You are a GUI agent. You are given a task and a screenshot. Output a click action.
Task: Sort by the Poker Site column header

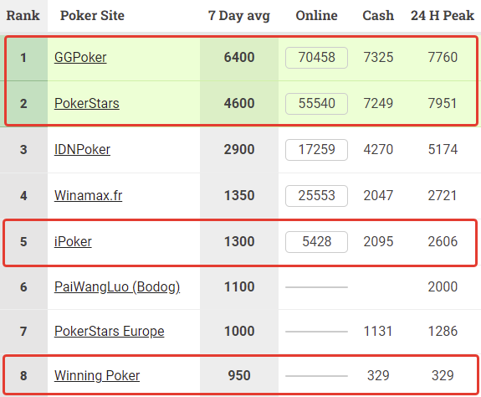pos(92,15)
